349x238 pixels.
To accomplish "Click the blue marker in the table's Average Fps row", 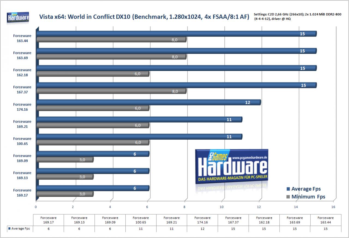I will 10,229.
